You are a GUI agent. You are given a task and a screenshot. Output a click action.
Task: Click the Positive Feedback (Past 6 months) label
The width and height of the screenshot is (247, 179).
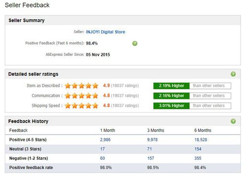(55, 43)
